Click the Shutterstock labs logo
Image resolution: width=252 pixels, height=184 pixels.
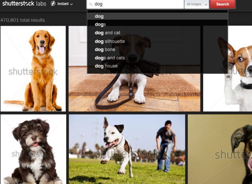point(24,4)
